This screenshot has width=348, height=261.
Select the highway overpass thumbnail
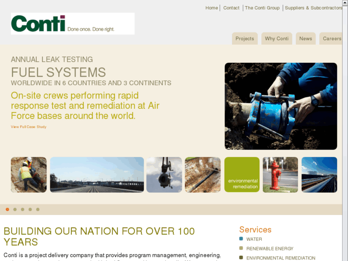click(x=97, y=175)
